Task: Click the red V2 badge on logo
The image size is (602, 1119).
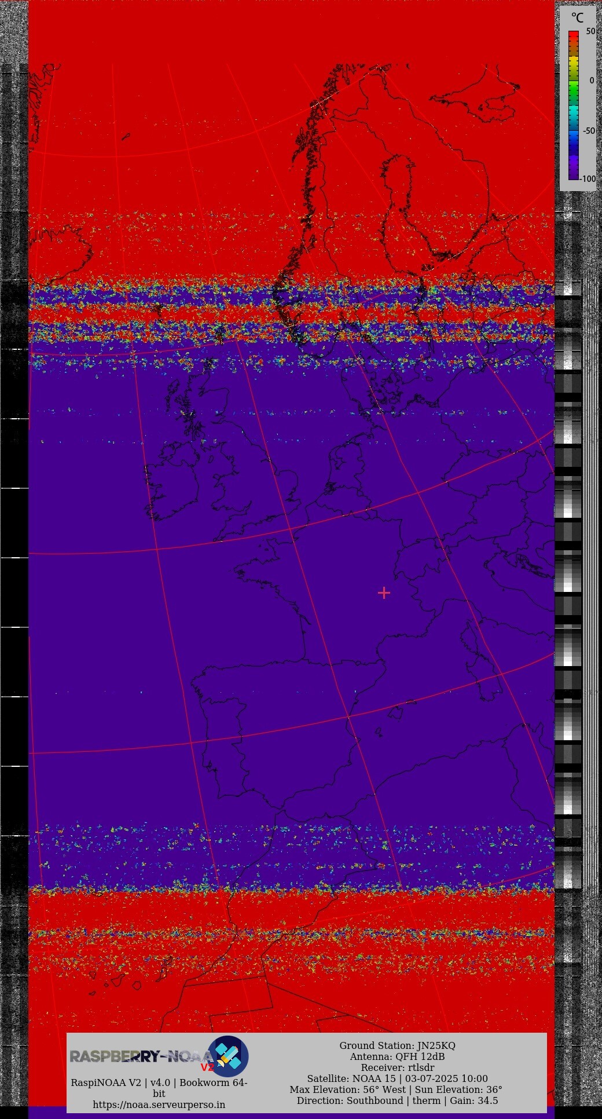Action: [207, 1067]
